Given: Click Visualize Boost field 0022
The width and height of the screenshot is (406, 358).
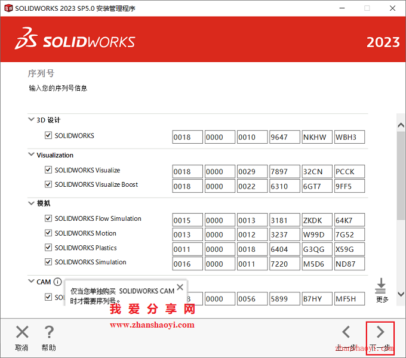Looking at the screenshot, I should click(252, 186).
